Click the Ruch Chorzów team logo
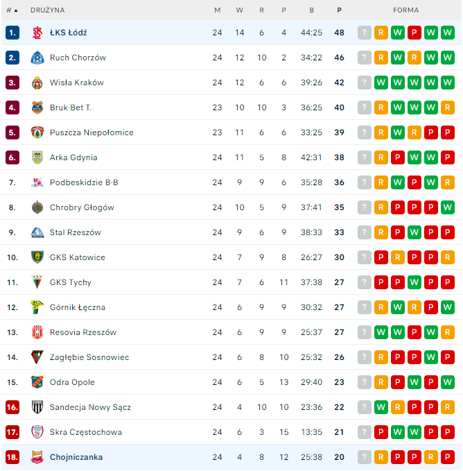The image size is (463, 471). click(37, 58)
